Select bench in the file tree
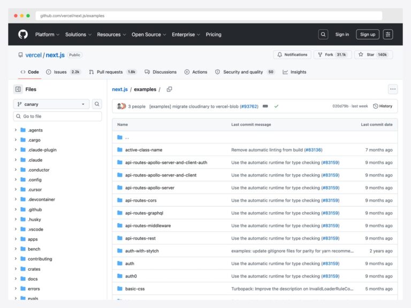The width and height of the screenshot is (411, 308). (34, 249)
